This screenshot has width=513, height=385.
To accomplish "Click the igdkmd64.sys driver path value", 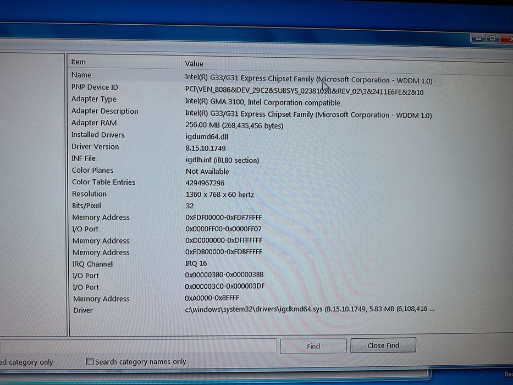I will (x=310, y=309).
